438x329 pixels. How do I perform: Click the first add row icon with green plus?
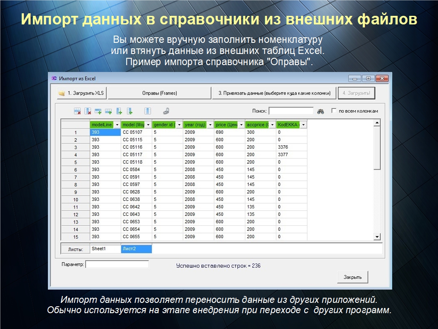[98, 111]
